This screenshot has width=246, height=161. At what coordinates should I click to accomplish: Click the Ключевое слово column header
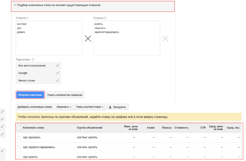pos(34,128)
